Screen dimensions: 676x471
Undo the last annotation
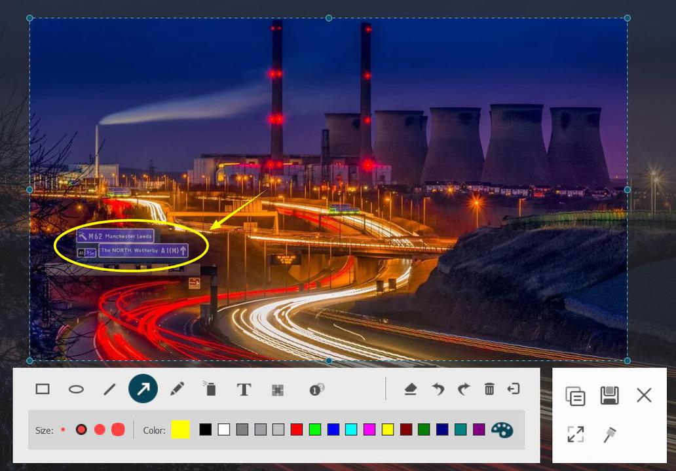coord(438,389)
